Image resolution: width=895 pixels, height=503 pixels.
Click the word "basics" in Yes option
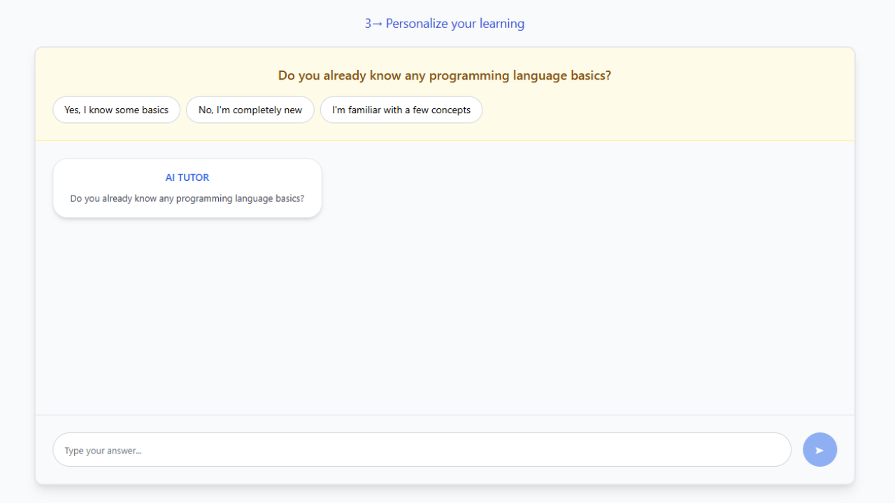(155, 110)
